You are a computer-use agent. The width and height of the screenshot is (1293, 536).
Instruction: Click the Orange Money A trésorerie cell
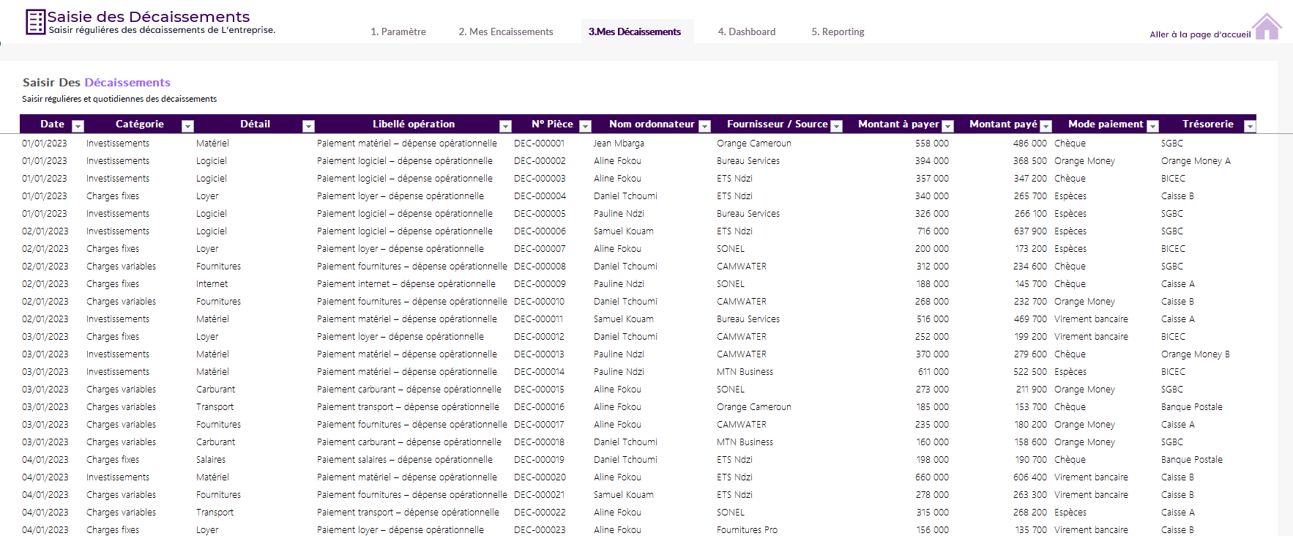tap(1196, 161)
